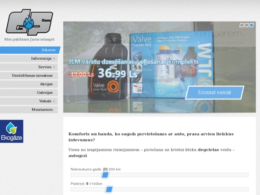Expand the Serviss submenu plus icon
The image size is (260, 195).
54,67
